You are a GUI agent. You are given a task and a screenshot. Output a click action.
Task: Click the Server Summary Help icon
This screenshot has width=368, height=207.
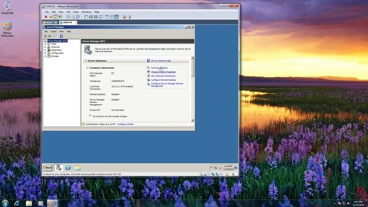pos(148,61)
